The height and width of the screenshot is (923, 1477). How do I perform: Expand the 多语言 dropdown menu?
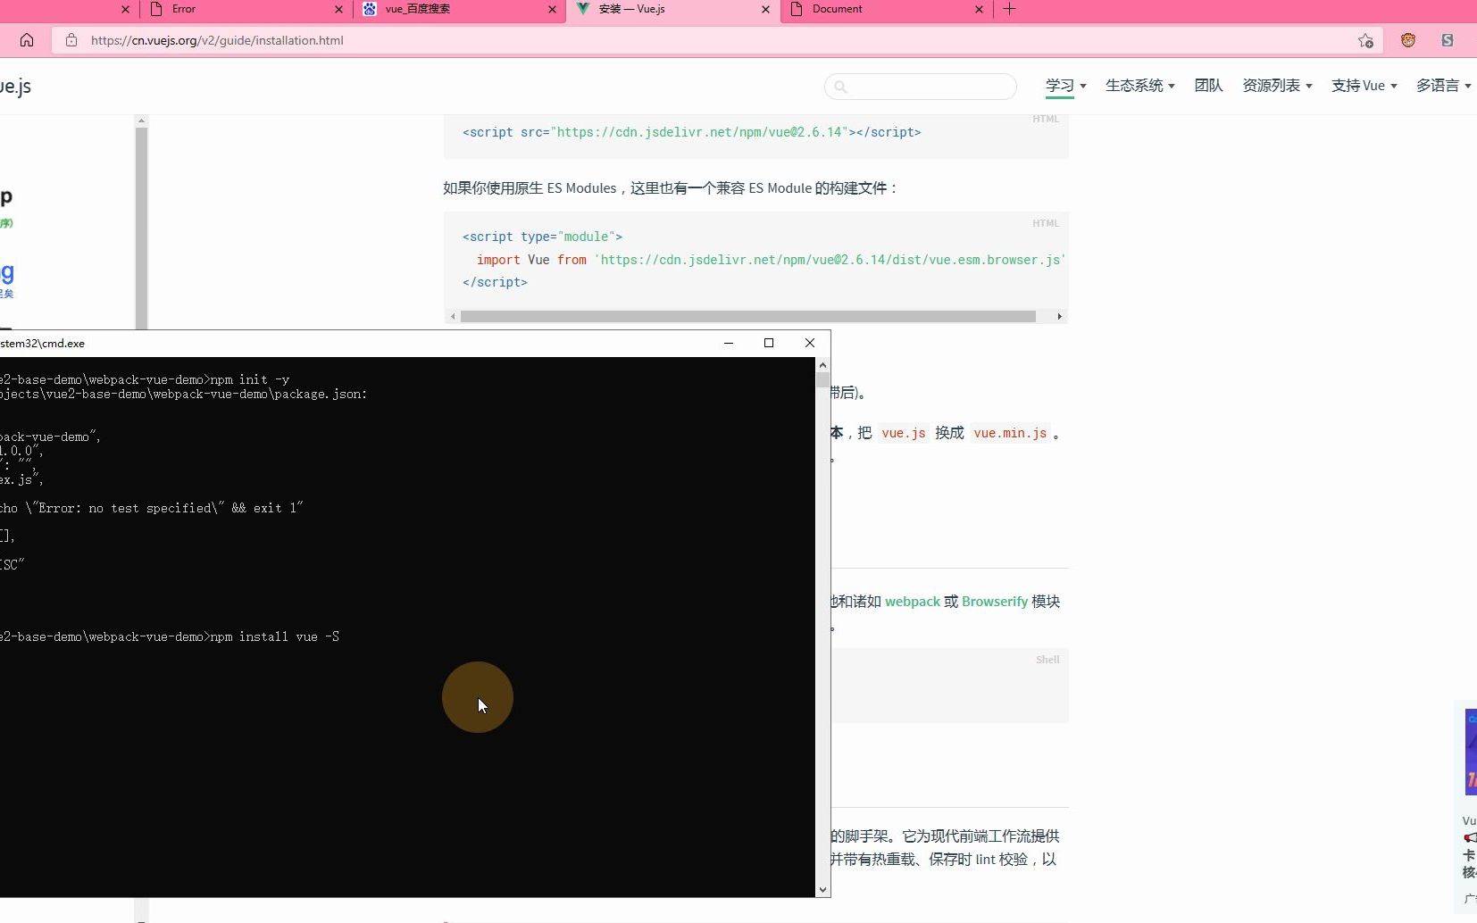(x=1443, y=86)
